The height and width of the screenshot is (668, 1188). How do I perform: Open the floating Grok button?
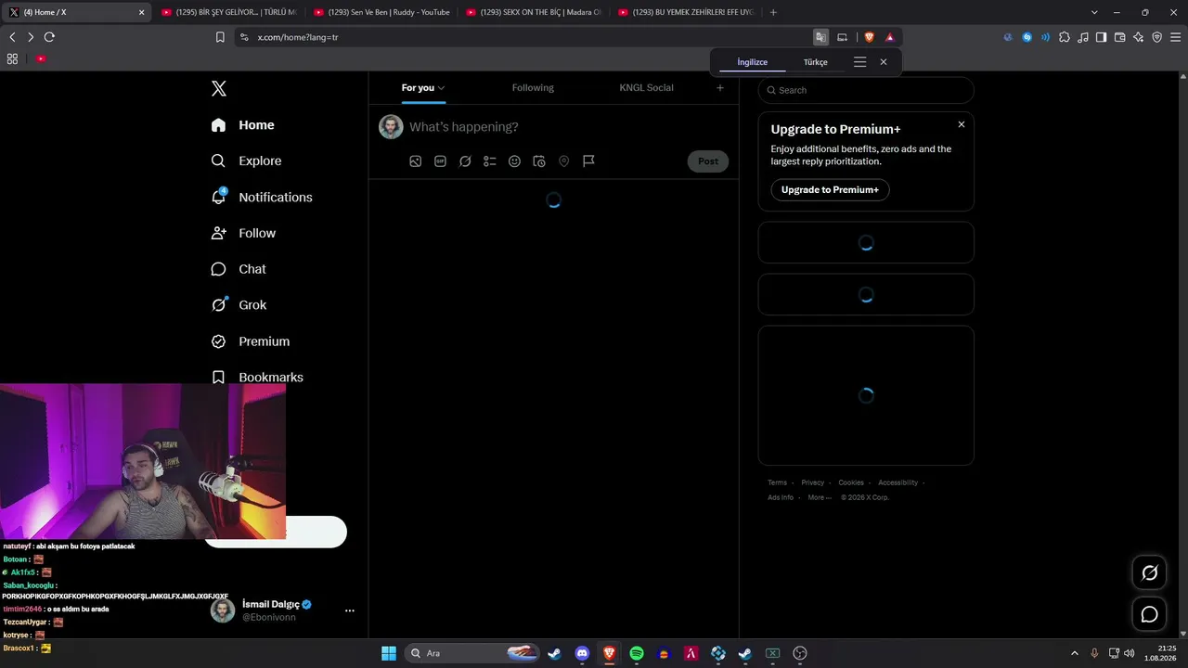(x=1149, y=572)
